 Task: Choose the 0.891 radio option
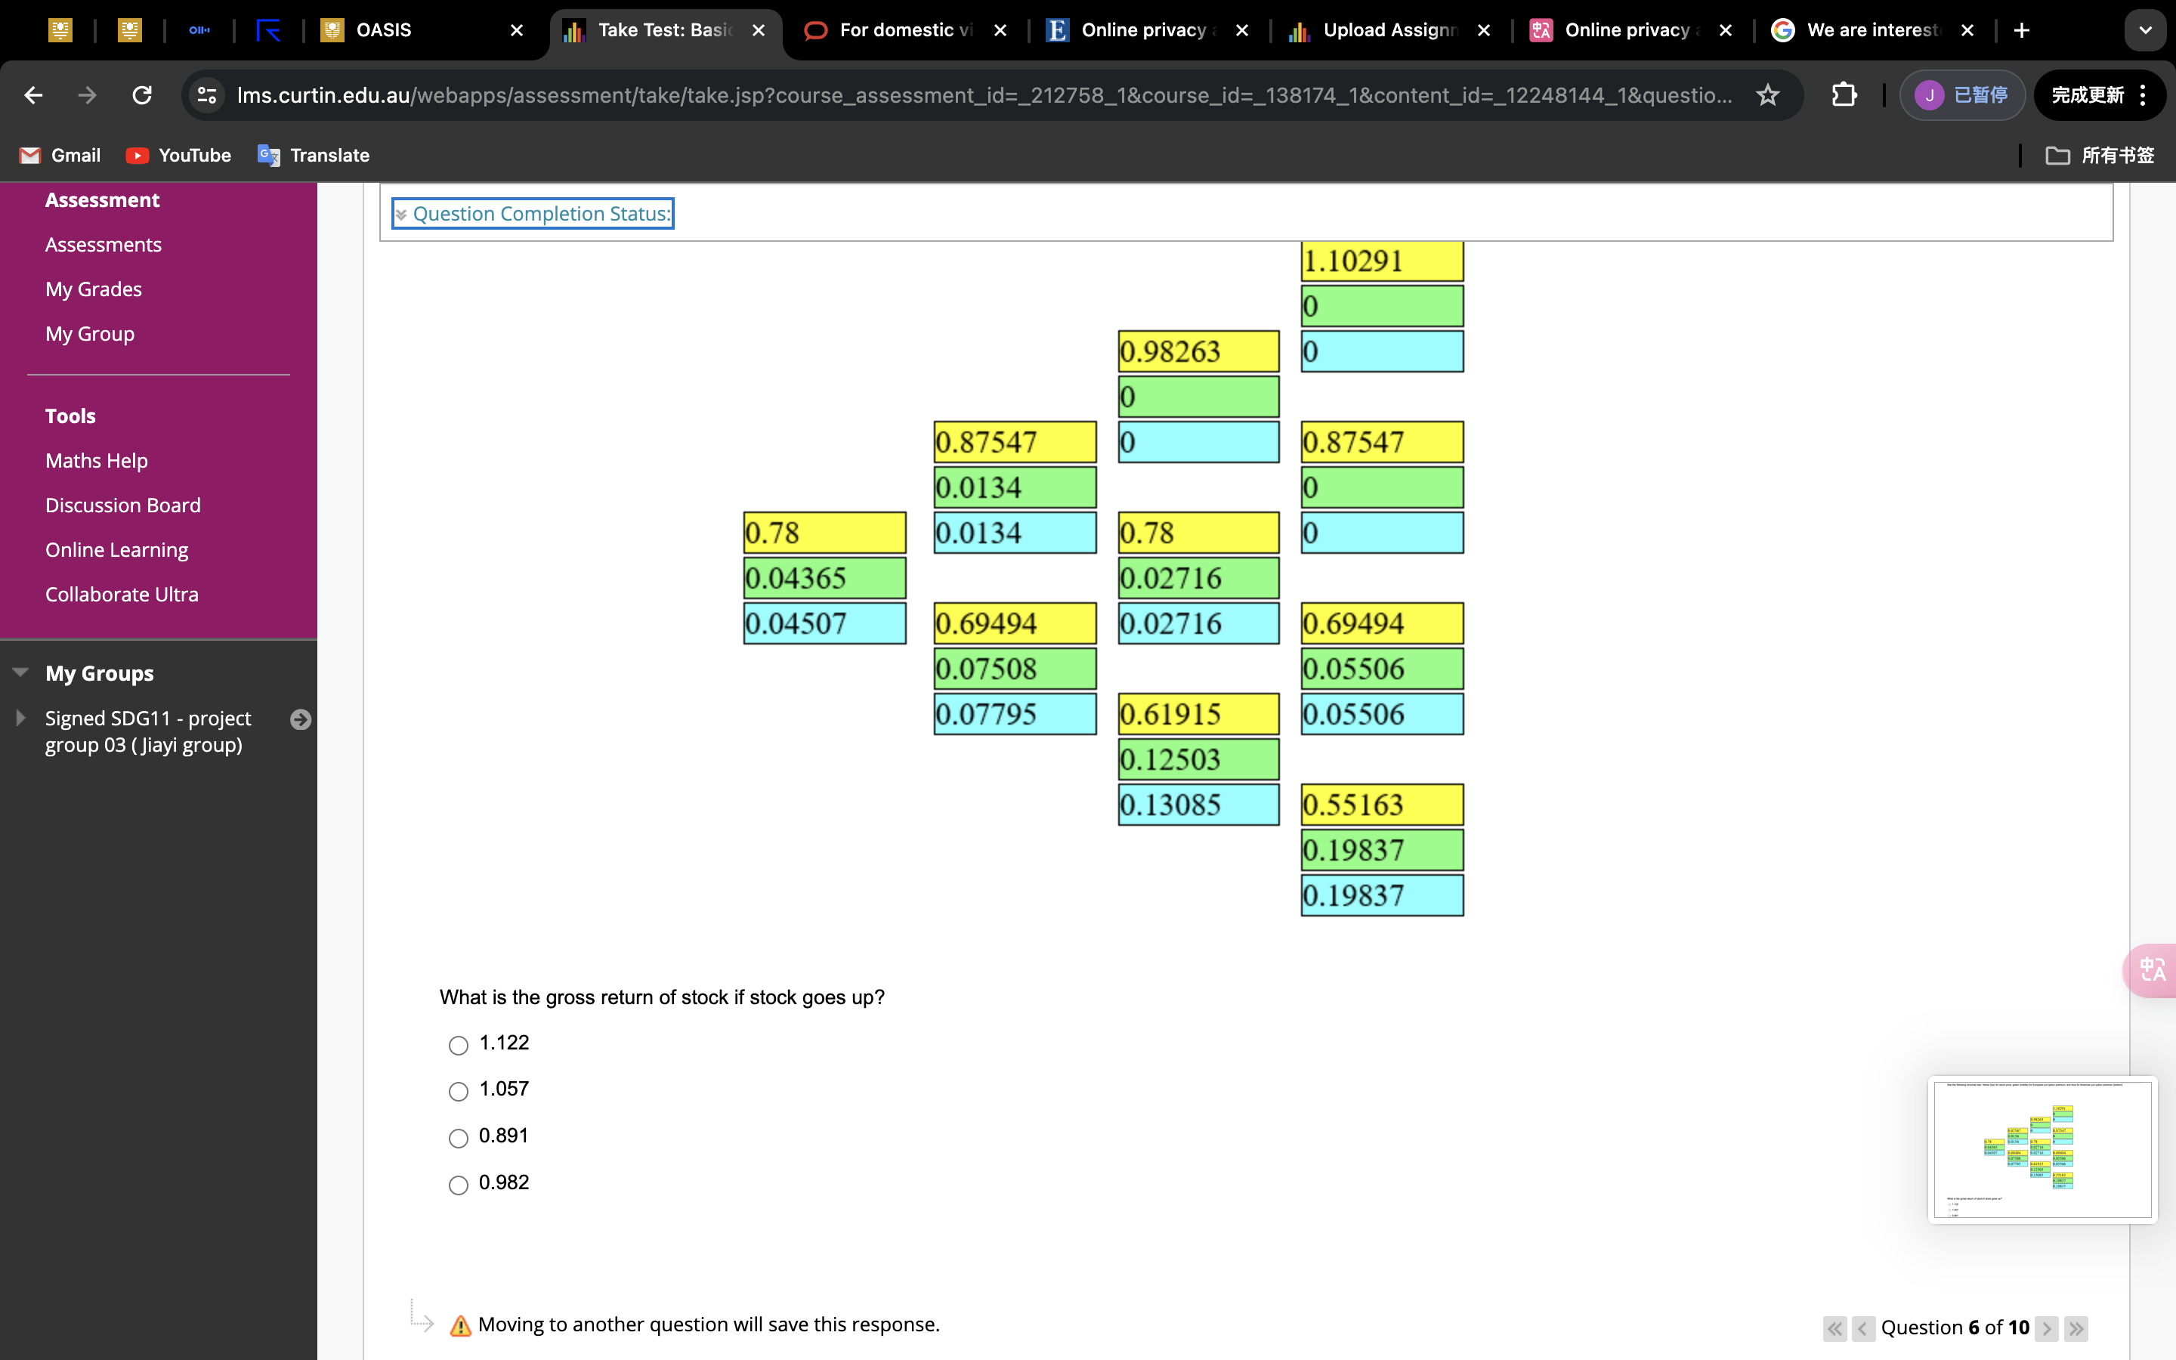459,1138
